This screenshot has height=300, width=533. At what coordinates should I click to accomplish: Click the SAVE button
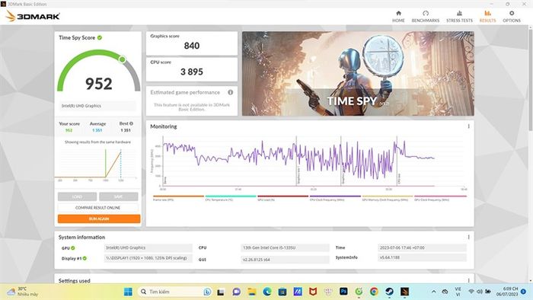coord(118,196)
